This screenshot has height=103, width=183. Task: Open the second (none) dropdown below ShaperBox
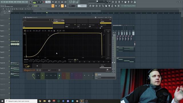(x=105, y=78)
